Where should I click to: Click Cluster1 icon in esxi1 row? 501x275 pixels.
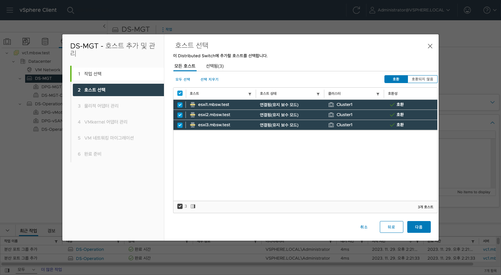pos(331,105)
